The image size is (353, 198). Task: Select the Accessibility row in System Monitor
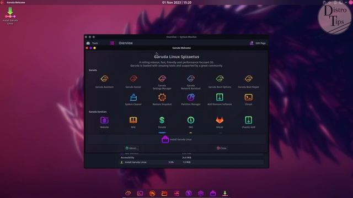191,158
